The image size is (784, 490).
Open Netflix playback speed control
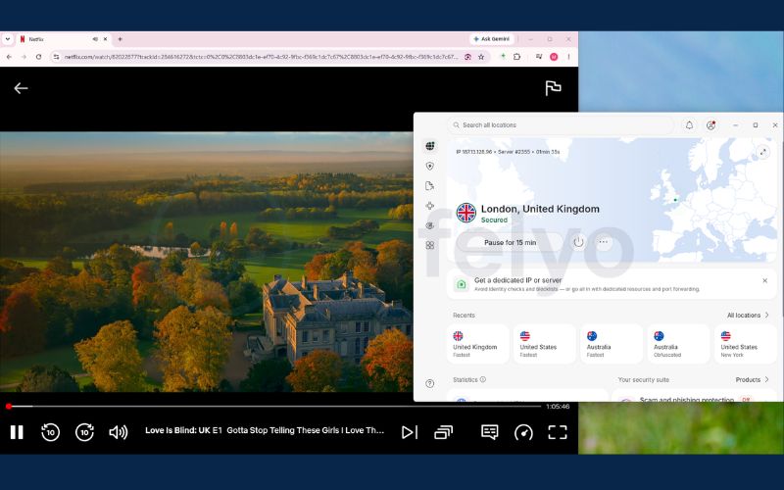(x=523, y=432)
